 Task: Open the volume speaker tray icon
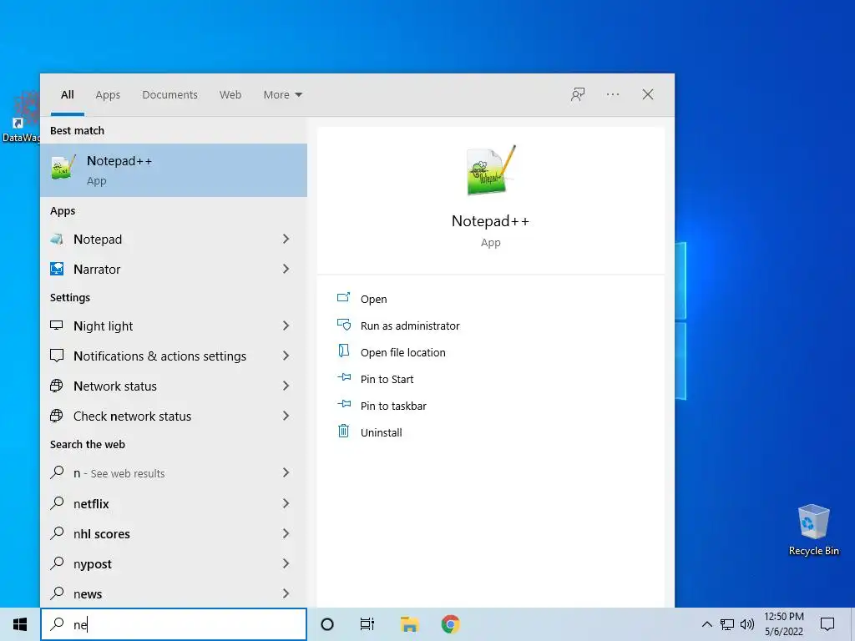coord(747,624)
